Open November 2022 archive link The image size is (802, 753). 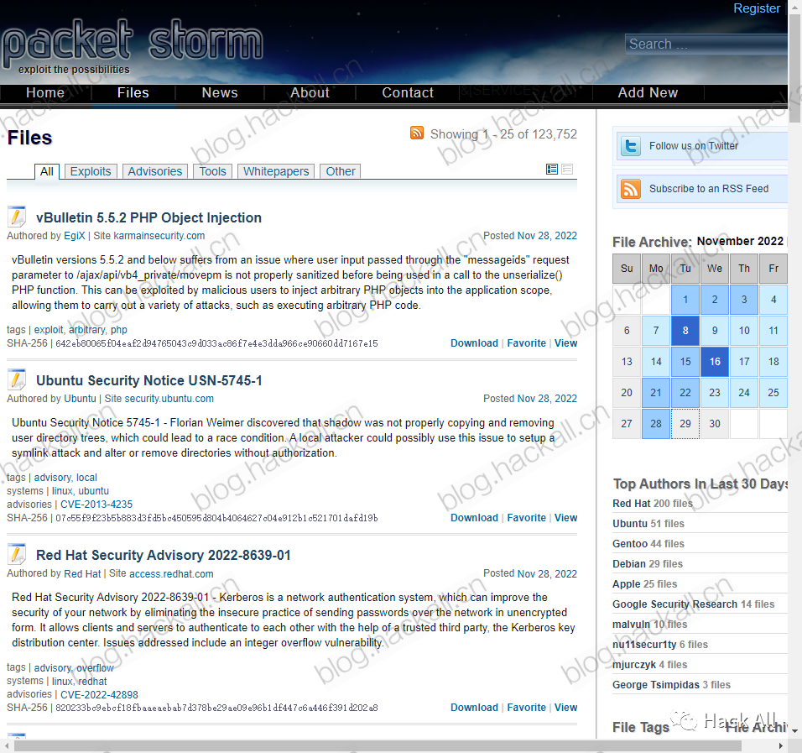tap(740, 241)
